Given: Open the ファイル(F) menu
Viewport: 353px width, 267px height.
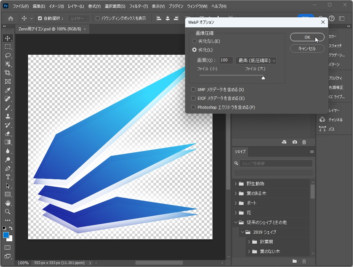Looking at the screenshot, I should pos(20,6).
